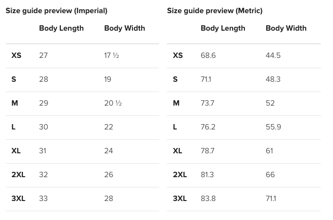The height and width of the screenshot is (220, 333).
Task: Click the 2XL row label in Metric table
Action: tap(180, 175)
